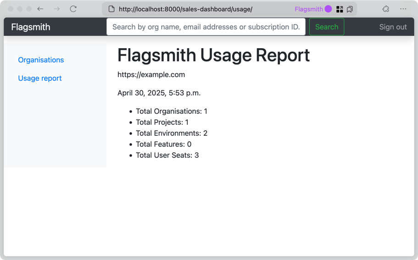Click the Flagsmith brand in the navbar
This screenshot has height=260, width=418.
31,27
